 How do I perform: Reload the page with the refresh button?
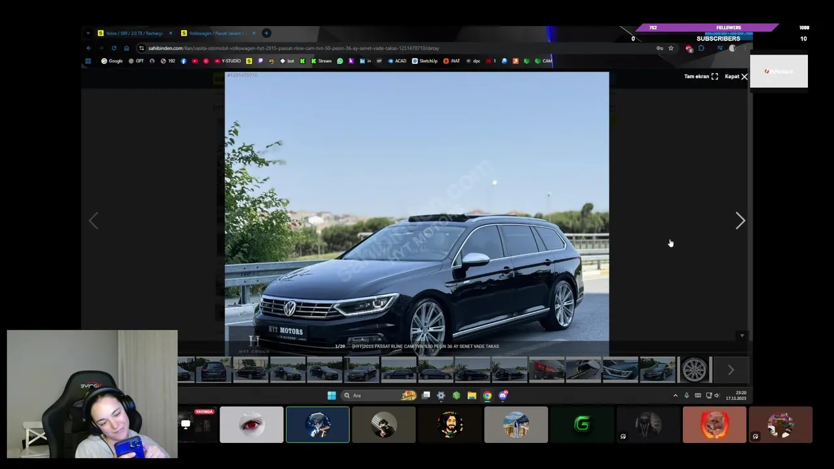[113, 48]
